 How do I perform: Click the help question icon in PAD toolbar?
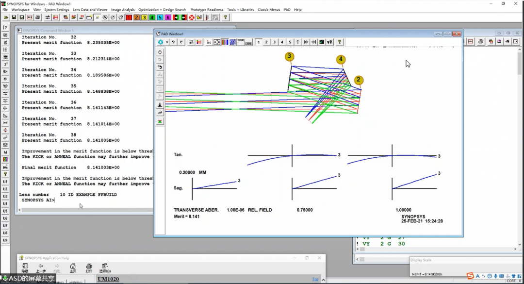click(x=340, y=42)
